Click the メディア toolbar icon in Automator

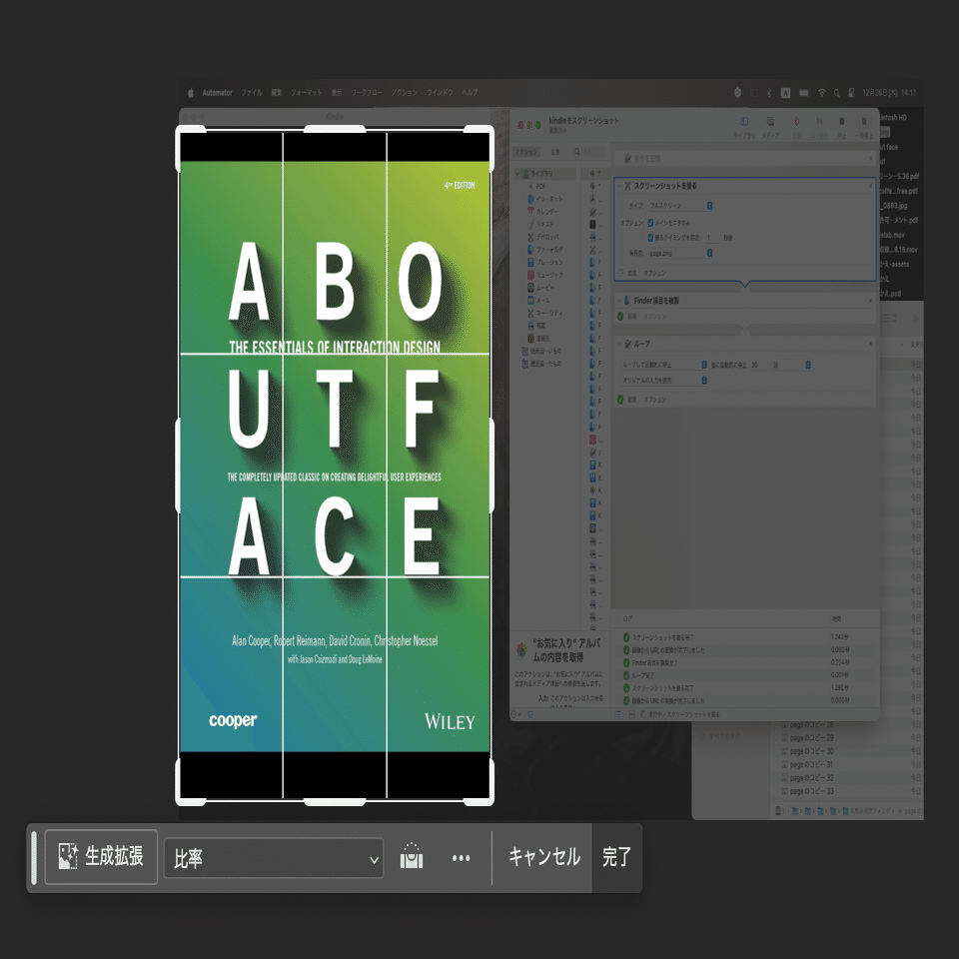(x=770, y=122)
